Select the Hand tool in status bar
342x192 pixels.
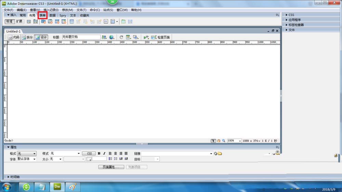coord(219,141)
